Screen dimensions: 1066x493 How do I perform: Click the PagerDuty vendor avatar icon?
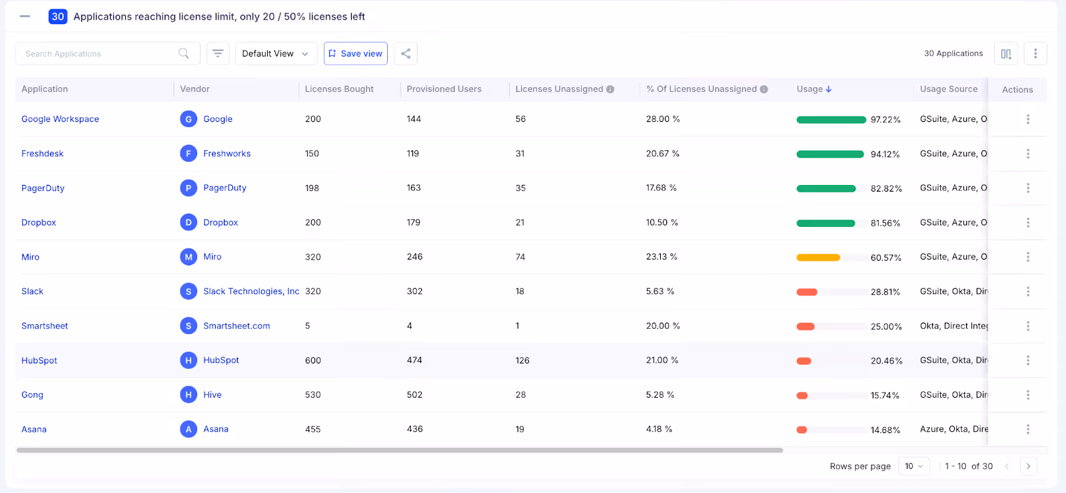pyautogui.click(x=189, y=188)
